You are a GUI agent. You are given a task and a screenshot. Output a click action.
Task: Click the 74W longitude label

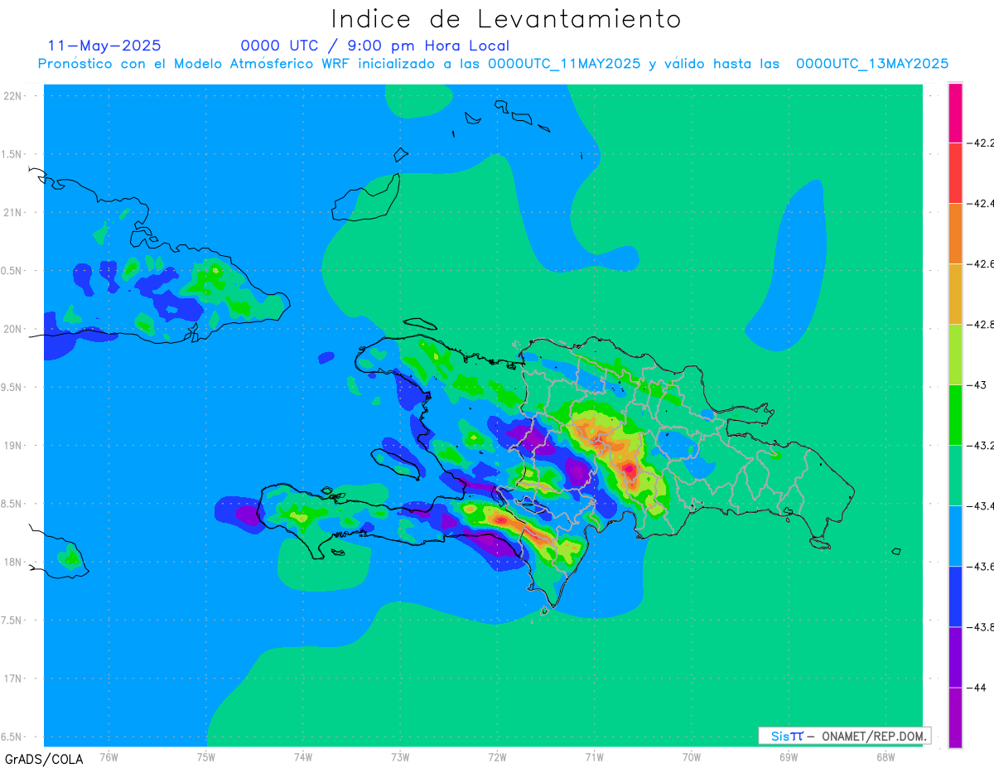303,756
